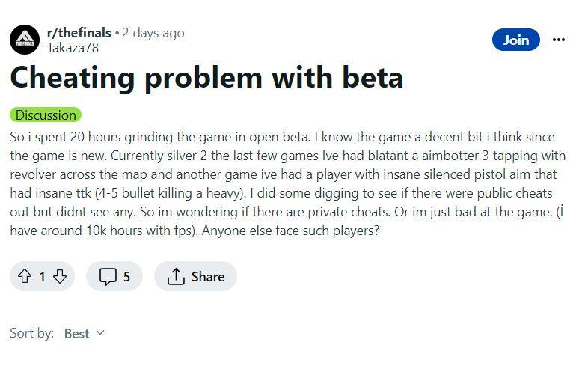The image size is (585, 366).
Task: Click the vote score number 1
Action: click(42, 277)
